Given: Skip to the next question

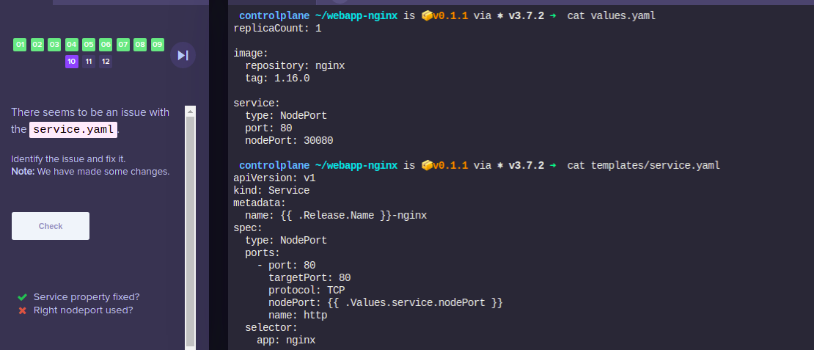Looking at the screenshot, I should tap(183, 55).
